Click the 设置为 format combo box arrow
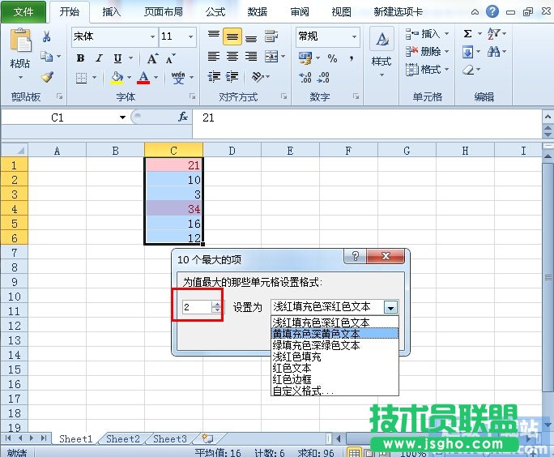This screenshot has width=554, height=457. pyautogui.click(x=391, y=307)
